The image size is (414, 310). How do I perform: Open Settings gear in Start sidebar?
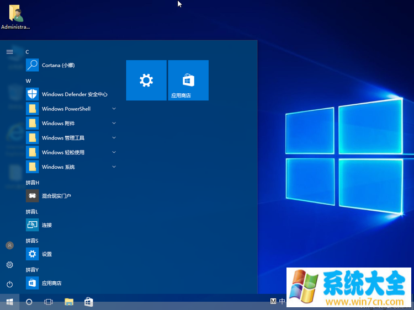tap(9, 265)
